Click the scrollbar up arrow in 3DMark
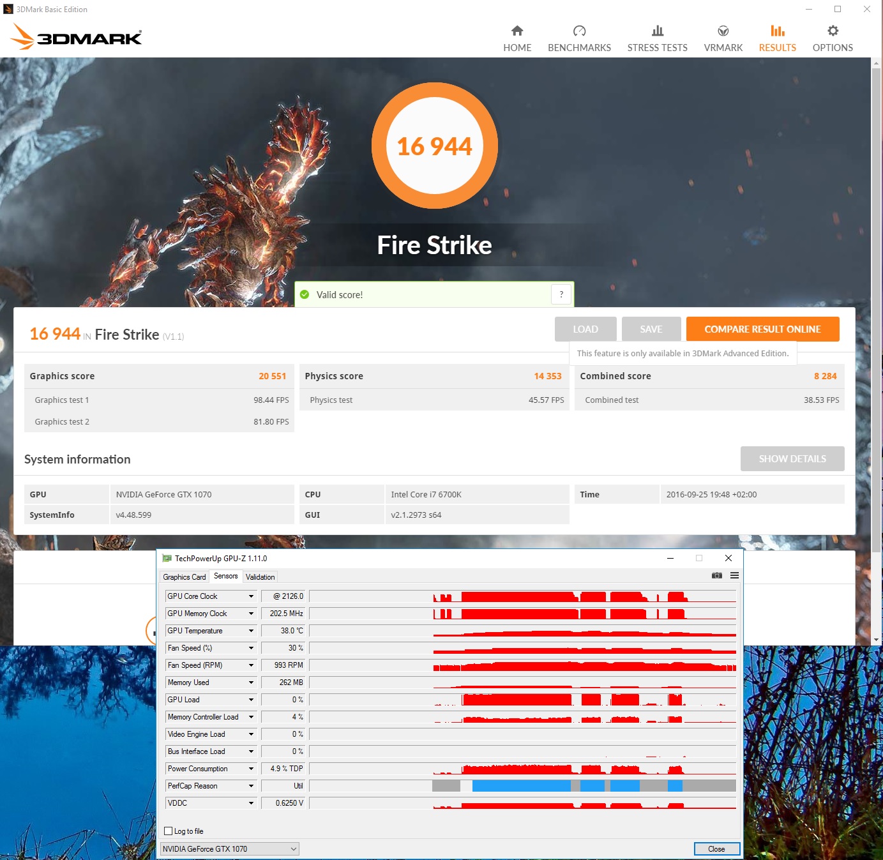 876,63
